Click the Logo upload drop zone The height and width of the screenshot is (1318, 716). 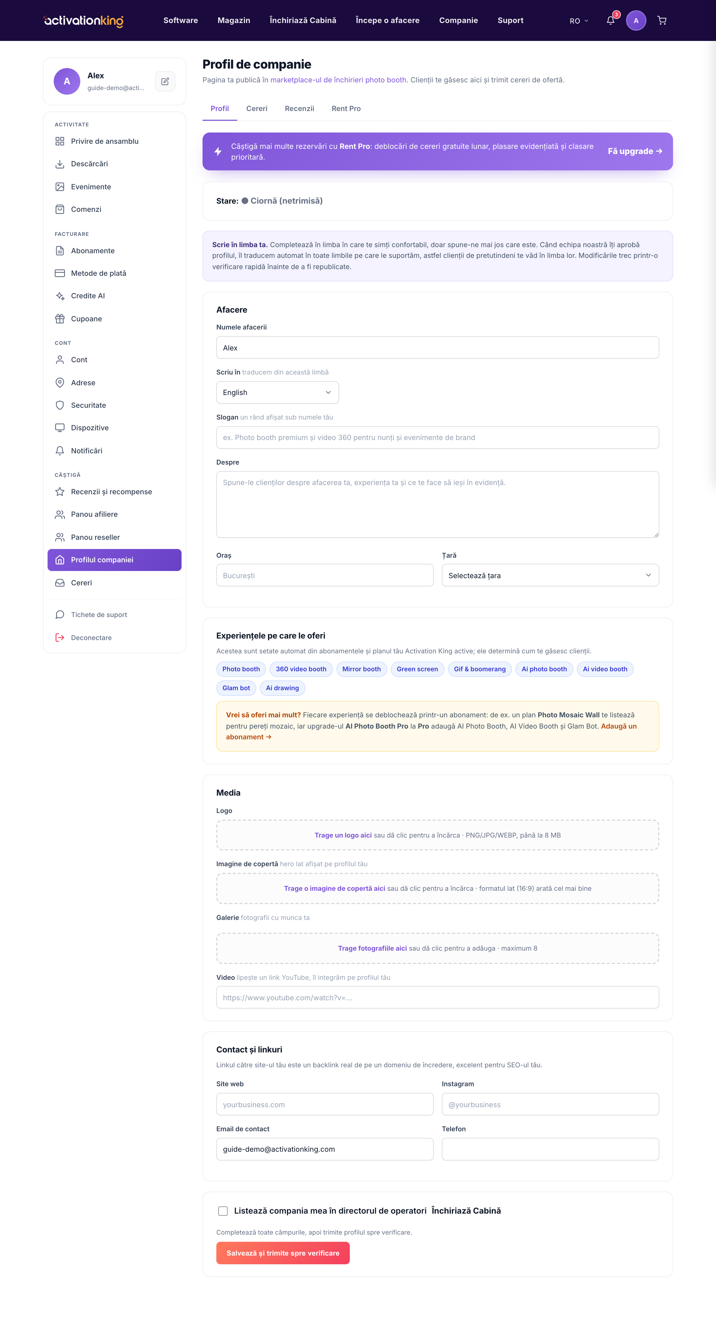pos(437,835)
